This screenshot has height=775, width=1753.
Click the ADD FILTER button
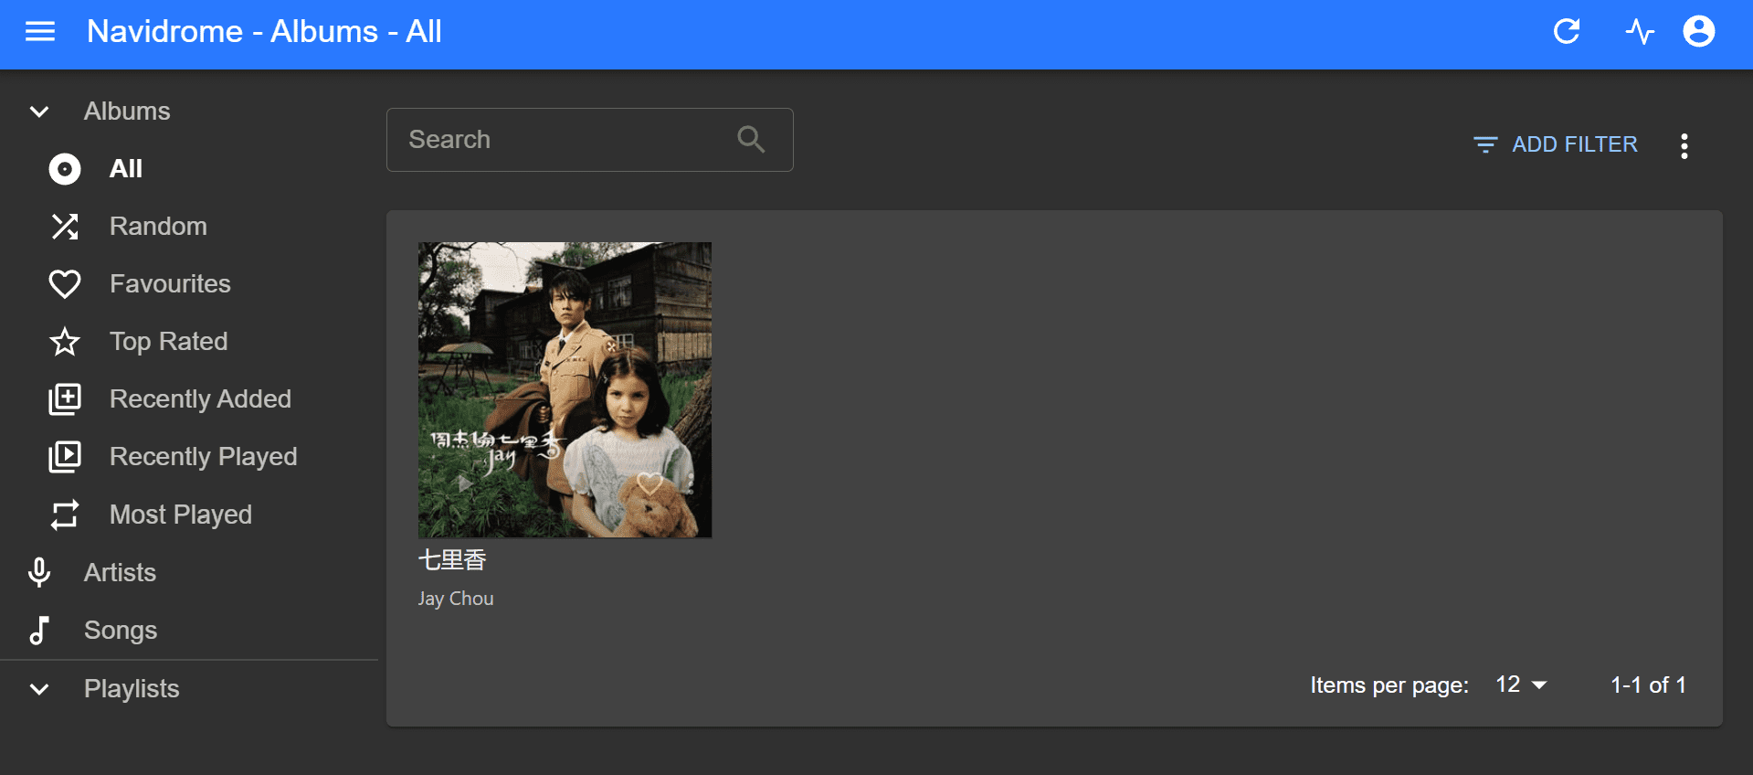[1555, 144]
